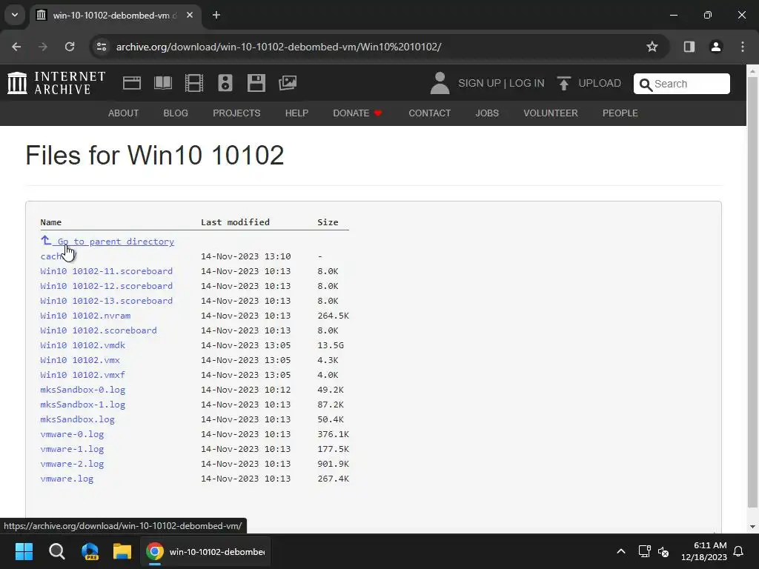
Task: Open the Texts book icon
Action: pyautogui.click(x=162, y=83)
